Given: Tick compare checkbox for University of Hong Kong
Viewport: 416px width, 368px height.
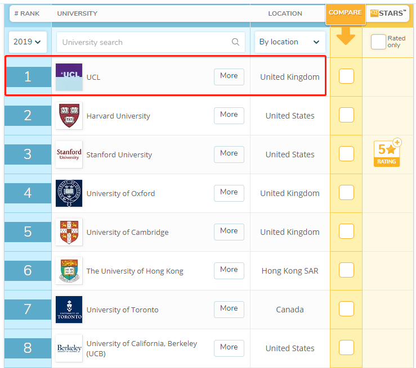Looking at the screenshot, I should (346, 270).
